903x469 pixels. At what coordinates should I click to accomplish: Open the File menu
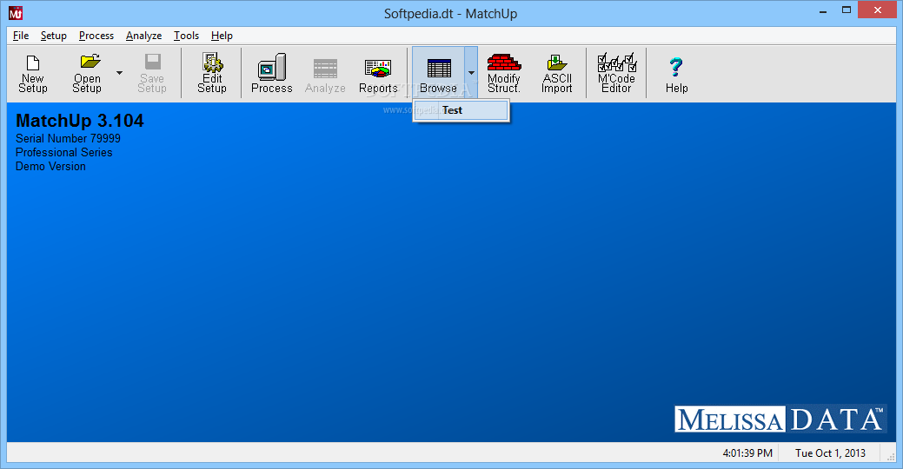click(x=21, y=36)
